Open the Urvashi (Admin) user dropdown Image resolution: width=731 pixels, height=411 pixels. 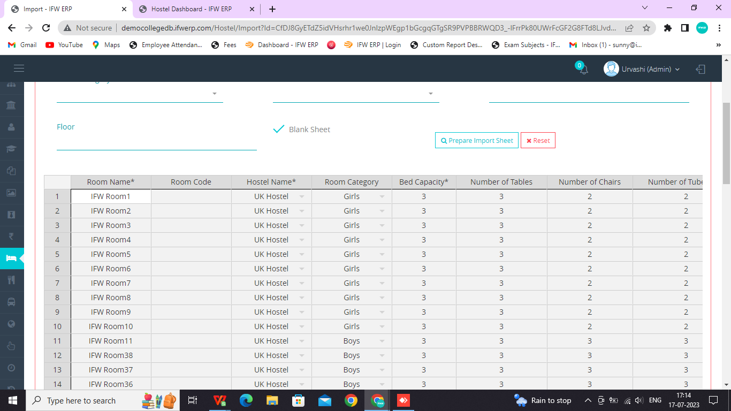(642, 69)
